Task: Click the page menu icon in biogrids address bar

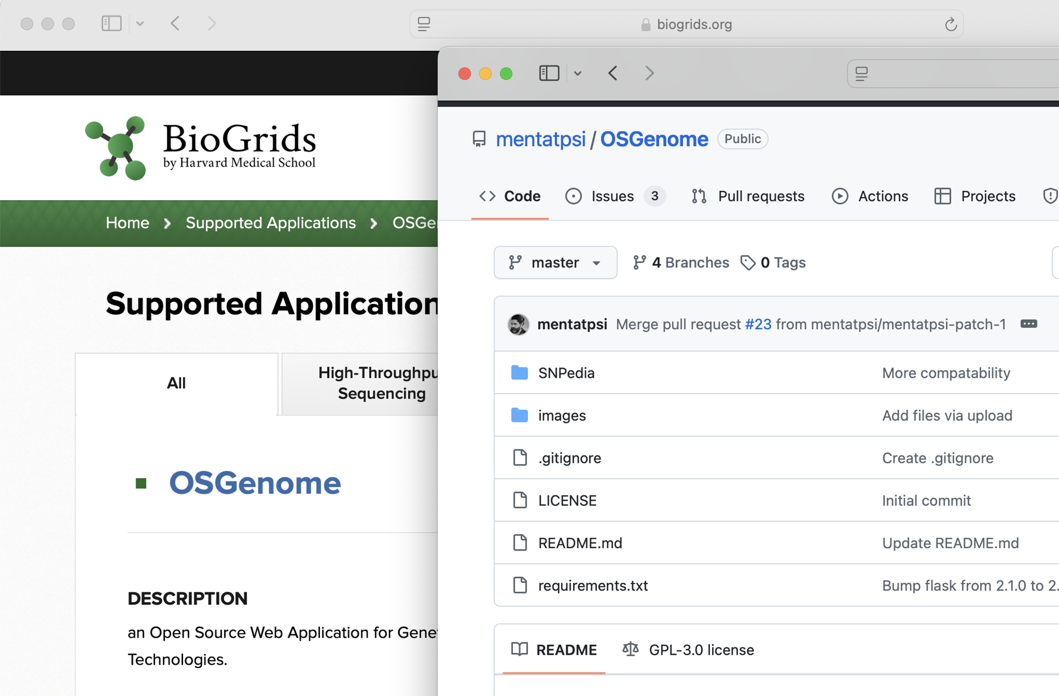Action: click(424, 24)
